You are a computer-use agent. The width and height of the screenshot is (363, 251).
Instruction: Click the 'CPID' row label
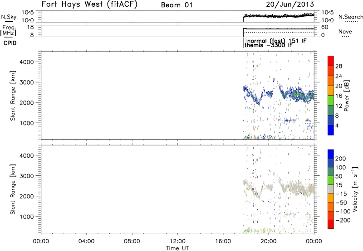click(x=10, y=43)
